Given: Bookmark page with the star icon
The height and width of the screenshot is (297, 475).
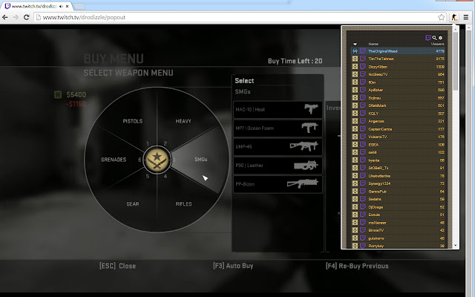Looking at the screenshot, I should (441, 17).
